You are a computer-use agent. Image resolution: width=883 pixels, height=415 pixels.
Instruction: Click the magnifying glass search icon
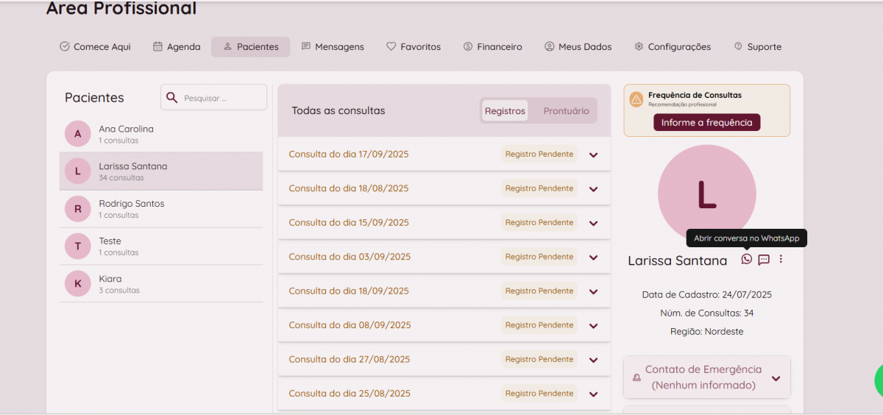click(172, 98)
